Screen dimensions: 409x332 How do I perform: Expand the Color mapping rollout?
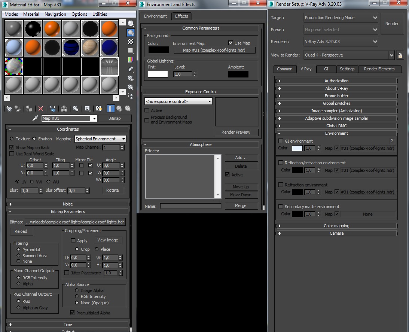[x=336, y=226]
